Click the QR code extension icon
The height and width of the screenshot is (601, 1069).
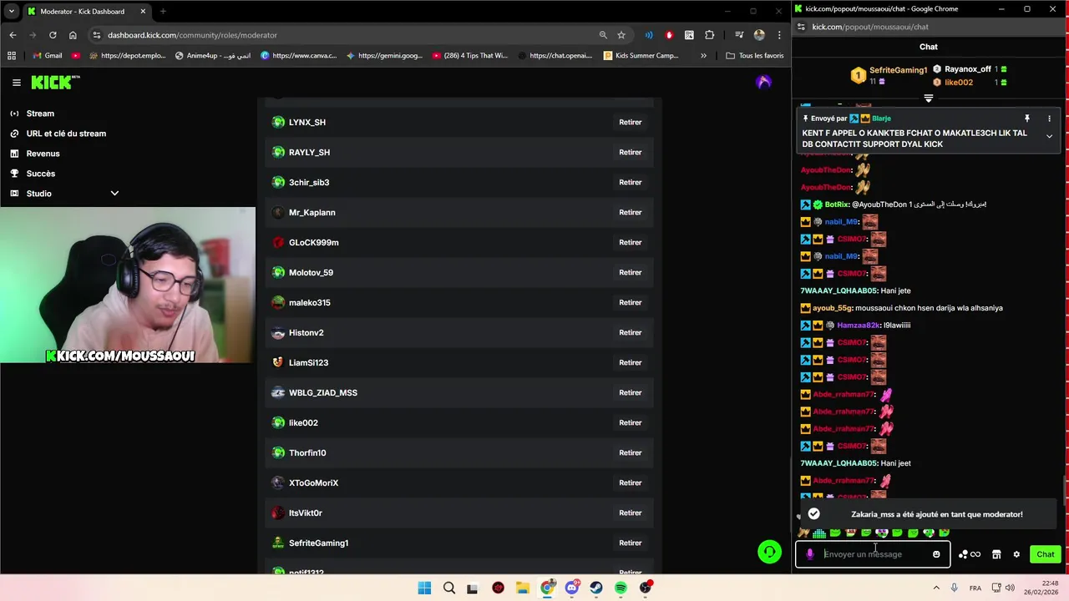point(689,35)
